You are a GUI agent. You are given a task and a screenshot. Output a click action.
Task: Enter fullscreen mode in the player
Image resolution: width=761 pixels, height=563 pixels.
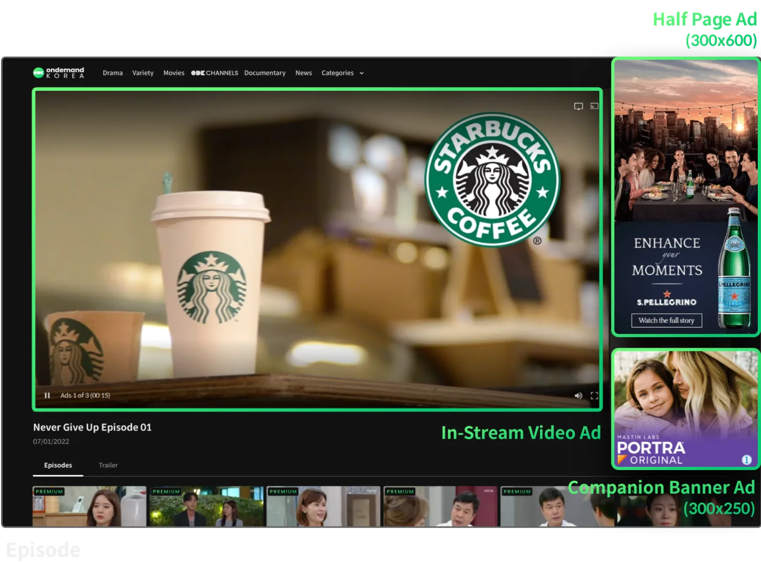pos(594,396)
